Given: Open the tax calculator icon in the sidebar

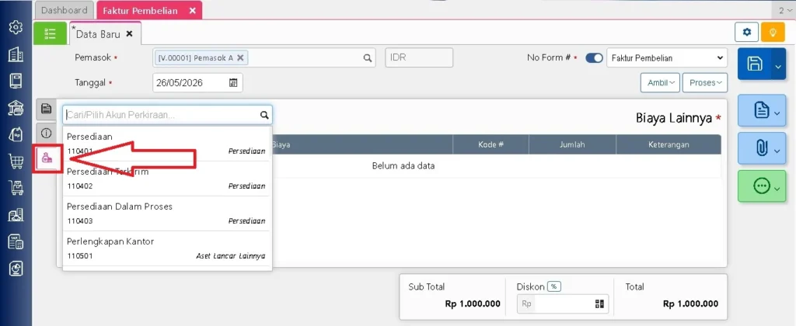Looking at the screenshot, I should coord(16,242).
